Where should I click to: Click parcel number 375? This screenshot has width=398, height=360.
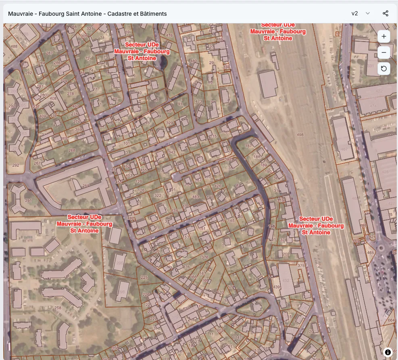(301, 266)
